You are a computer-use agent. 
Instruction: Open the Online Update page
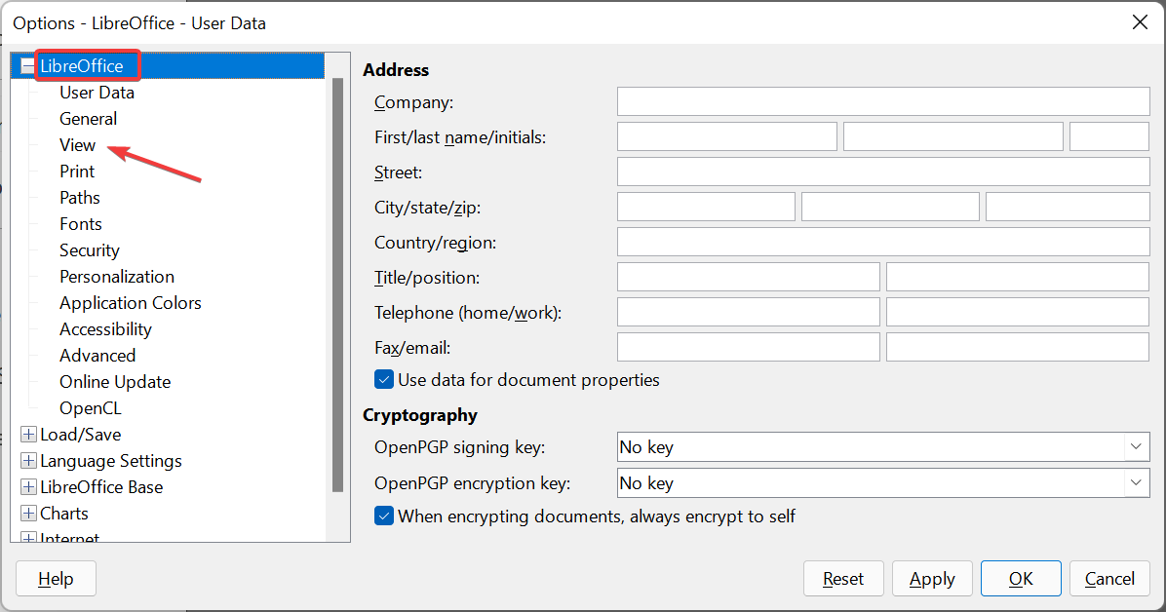(114, 382)
